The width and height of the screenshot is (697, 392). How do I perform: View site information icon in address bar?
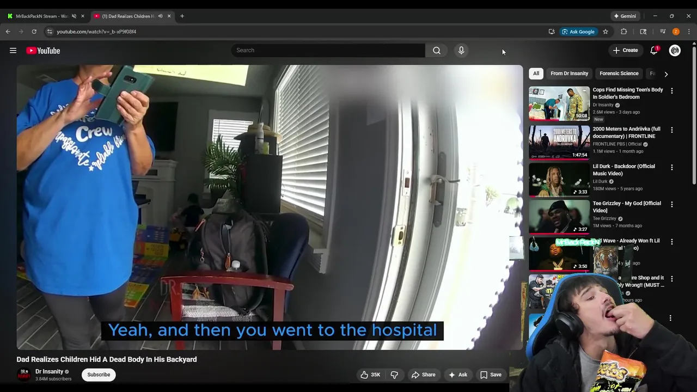[x=50, y=32]
